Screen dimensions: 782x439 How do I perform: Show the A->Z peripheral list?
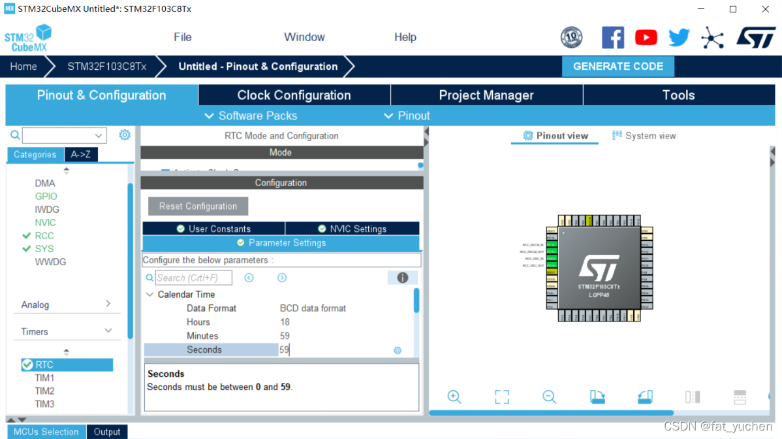click(x=81, y=155)
